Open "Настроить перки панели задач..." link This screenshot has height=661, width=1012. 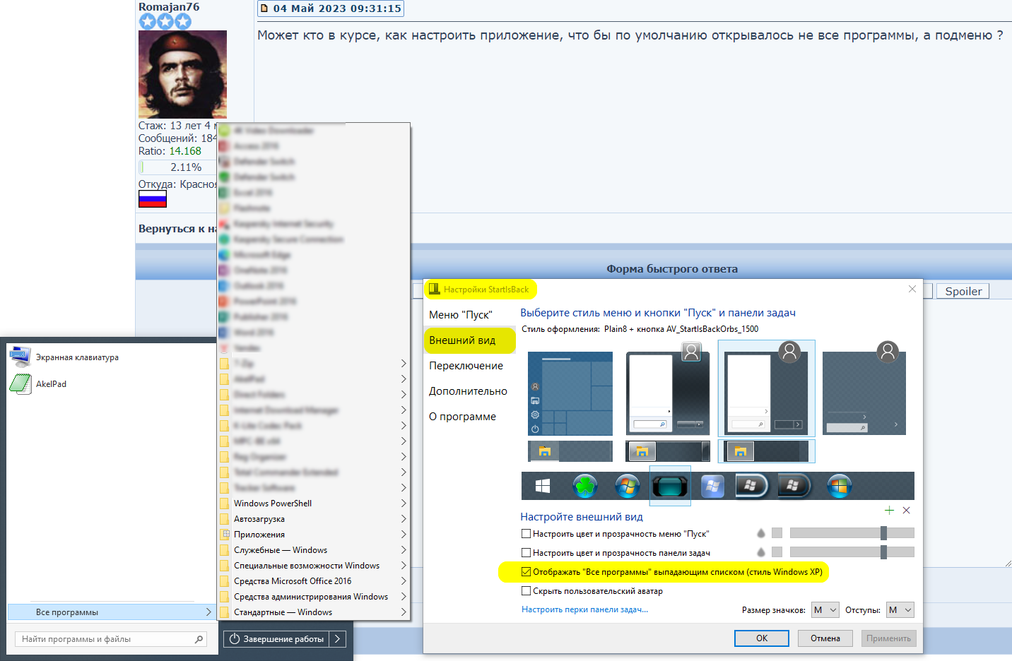pos(584,609)
